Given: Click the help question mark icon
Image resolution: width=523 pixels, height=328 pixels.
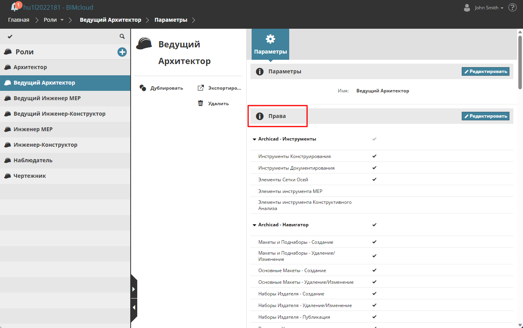Looking at the screenshot, I should pos(513,7).
